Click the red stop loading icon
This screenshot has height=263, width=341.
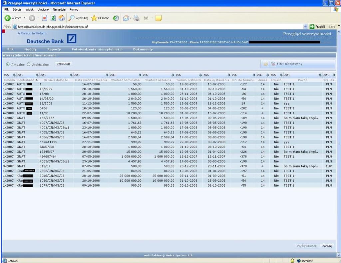45,18
